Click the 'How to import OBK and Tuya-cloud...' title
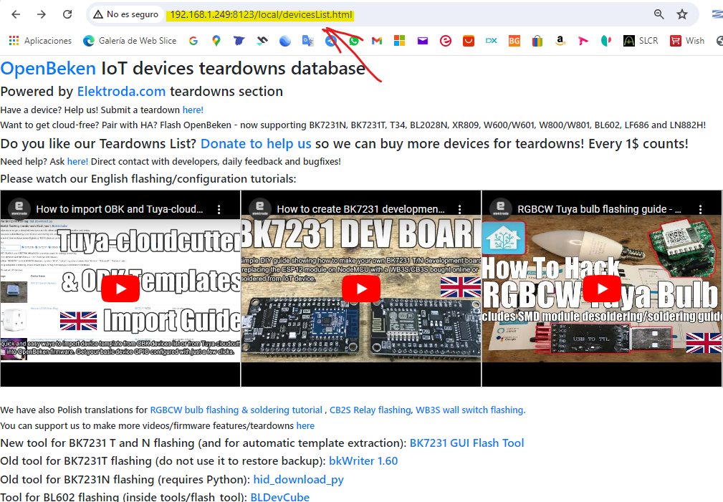Image resolution: width=723 pixels, height=502 pixels. [x=120, y=209]
